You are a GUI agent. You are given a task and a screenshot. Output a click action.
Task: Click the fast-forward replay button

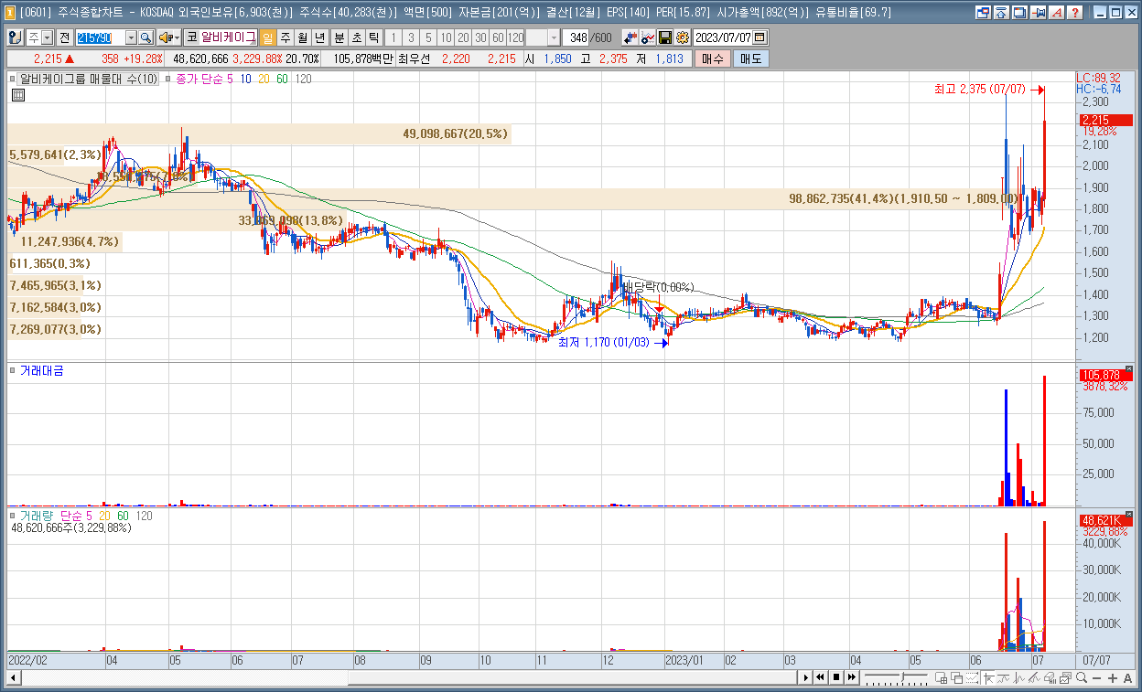[851, 677]
